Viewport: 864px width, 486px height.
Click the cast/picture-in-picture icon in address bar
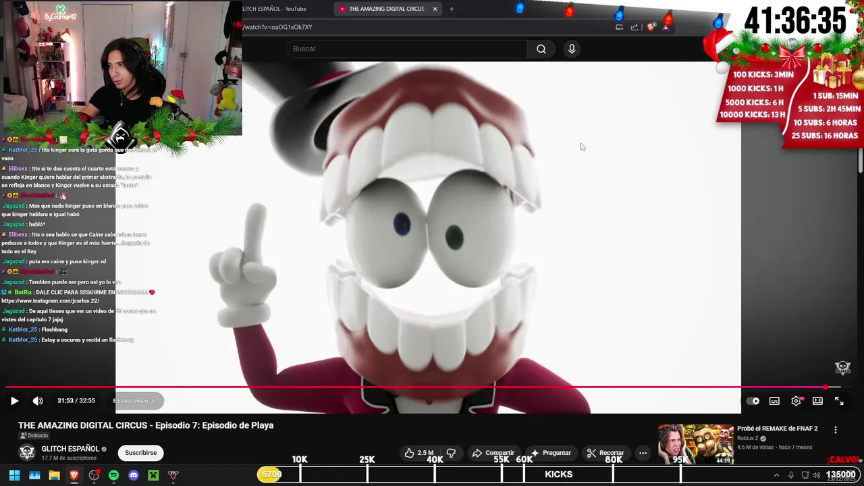[619, 27]
